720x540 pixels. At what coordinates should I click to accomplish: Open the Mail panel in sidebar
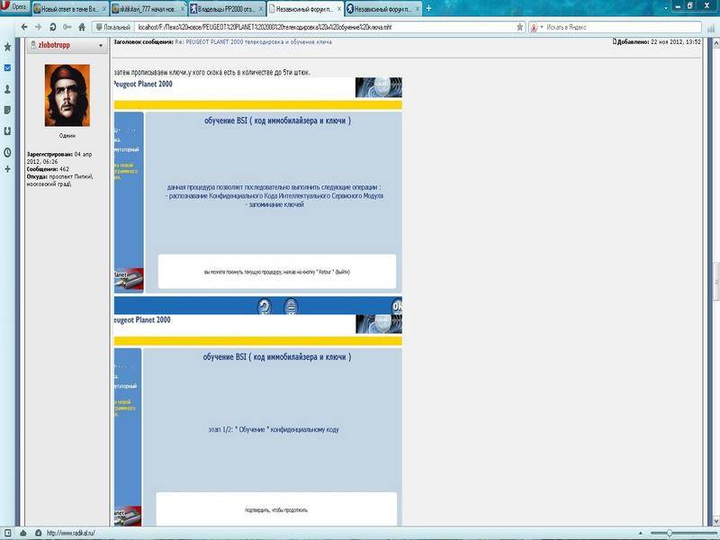(x=8, y=67)
